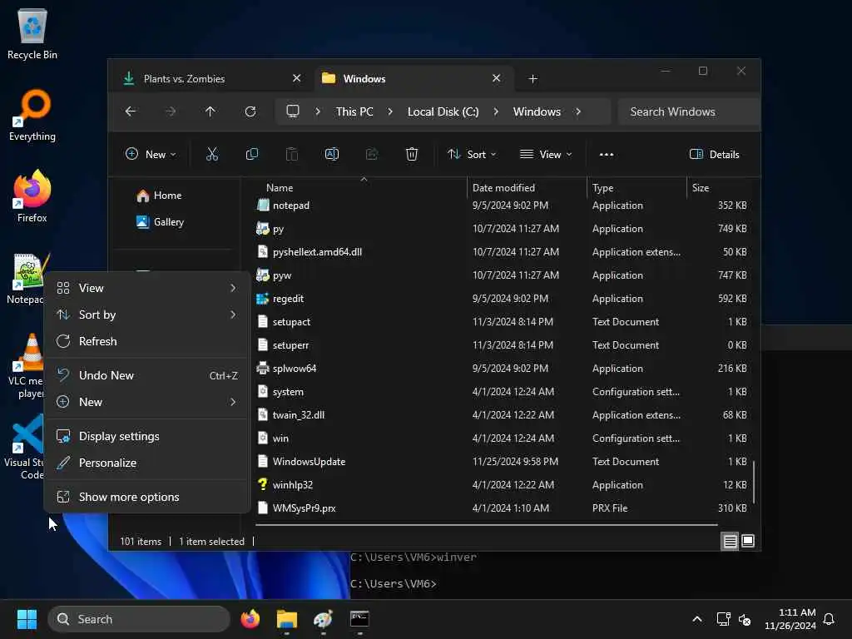Expand chevron after This PC breadcrumb
This screenshot has width=852, height=639.
(390, 111)
